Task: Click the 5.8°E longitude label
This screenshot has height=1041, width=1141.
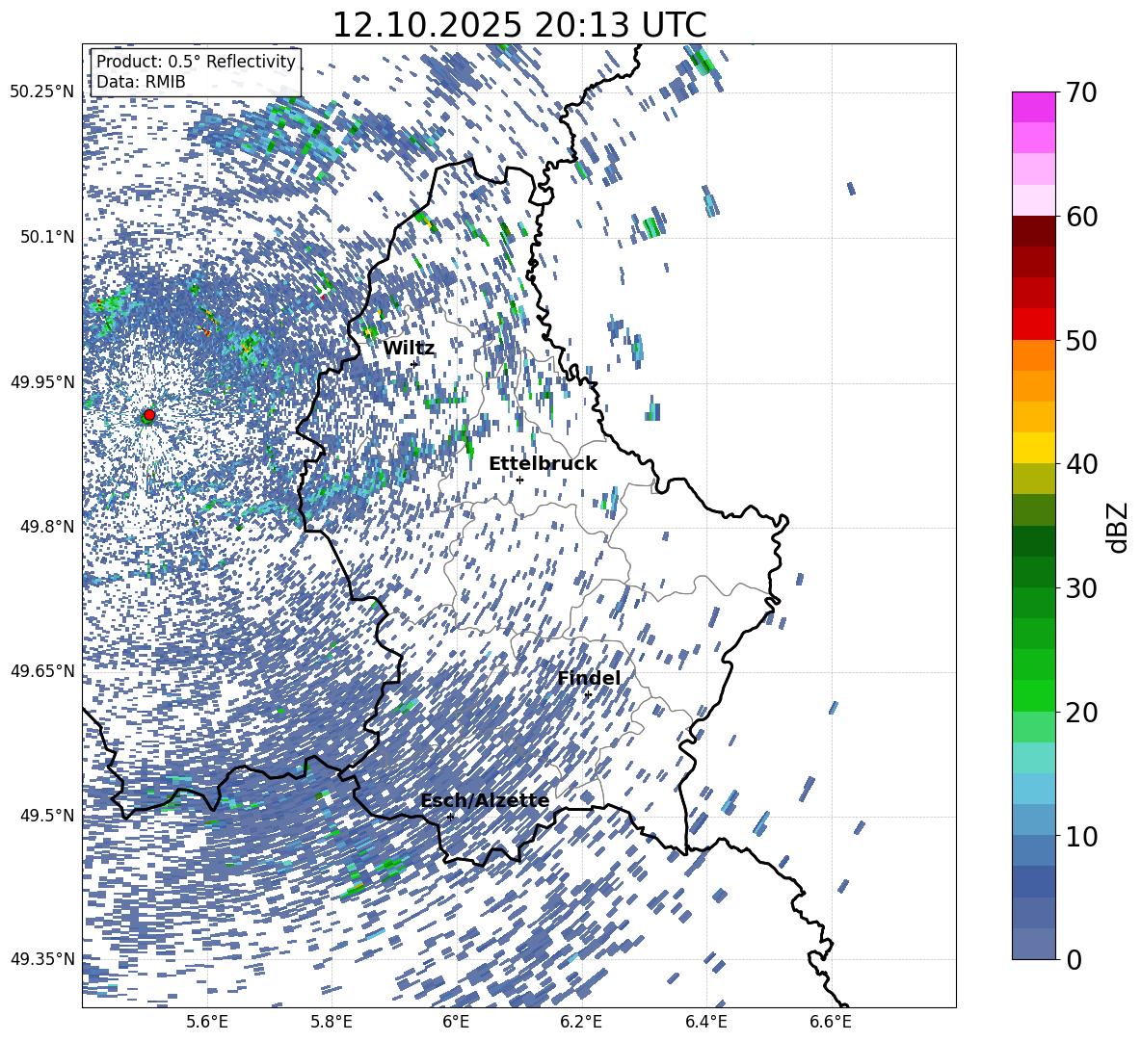Action: 332,1023
